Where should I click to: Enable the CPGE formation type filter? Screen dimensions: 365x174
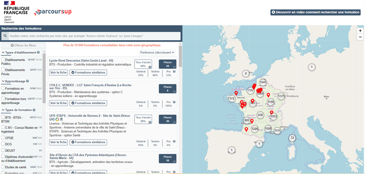coord(3,137)
